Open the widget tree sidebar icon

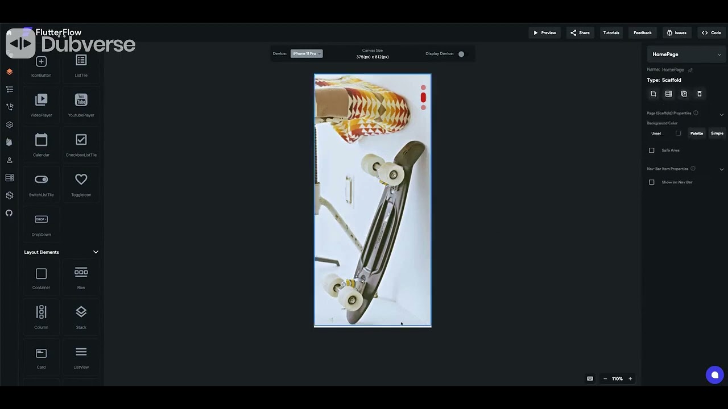click(9, 89)
